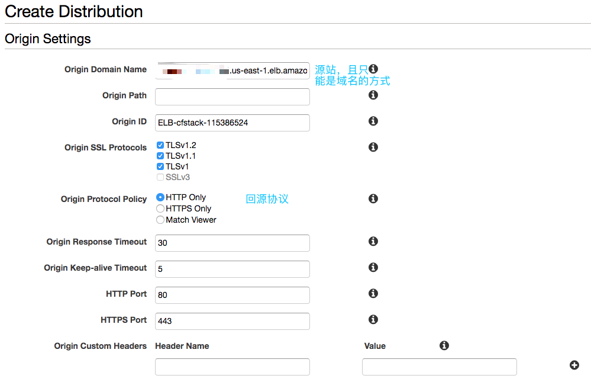Click the custom header Value field
The height and width of the screenshot is (385, 591).
pyautogui.click(x=439, y=367)
